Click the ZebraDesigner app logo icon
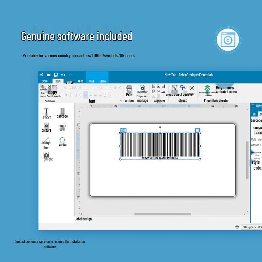The width and height of the screenshot is (262, 262). coord(42,75)
